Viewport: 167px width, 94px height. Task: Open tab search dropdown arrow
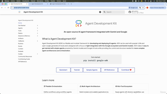165,4
